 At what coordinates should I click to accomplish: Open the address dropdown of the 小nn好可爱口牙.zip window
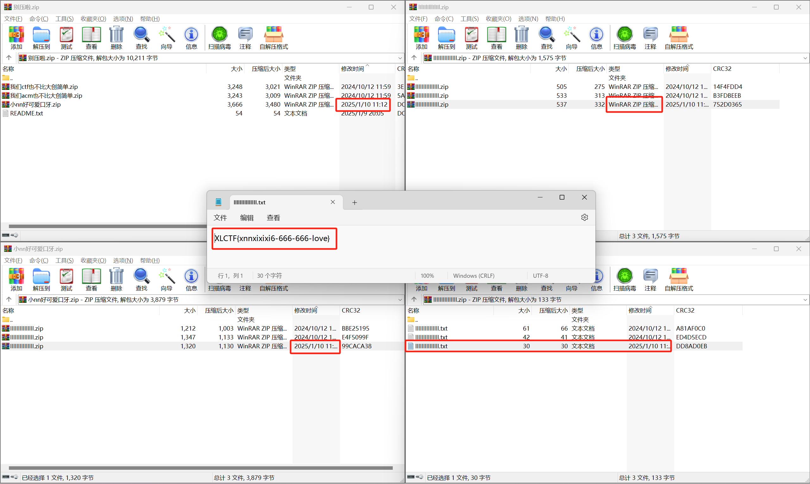(x=400, y=300)
